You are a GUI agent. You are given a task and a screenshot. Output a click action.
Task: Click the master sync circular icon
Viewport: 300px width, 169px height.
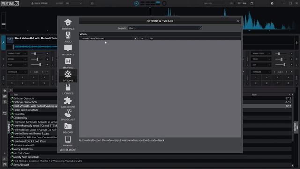(136, 3)
